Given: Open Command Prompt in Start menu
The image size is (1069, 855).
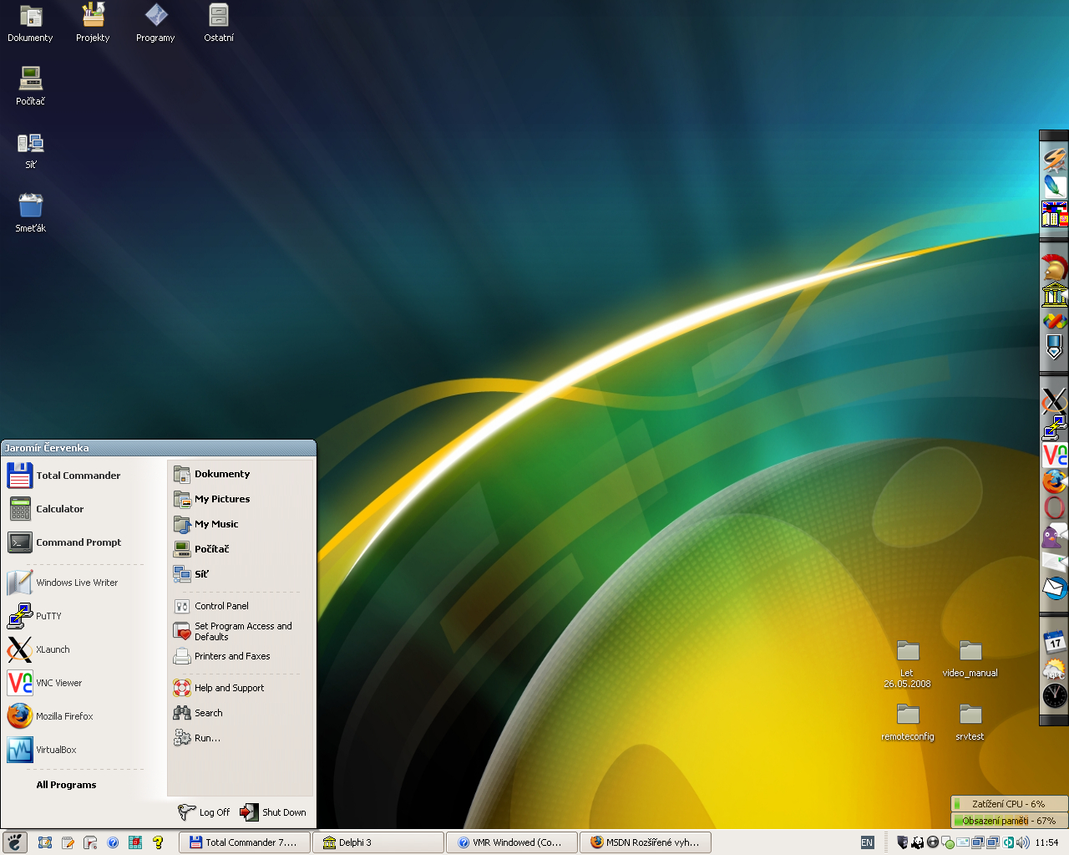Looking at the screenshot, I should (x=73, y=542).
